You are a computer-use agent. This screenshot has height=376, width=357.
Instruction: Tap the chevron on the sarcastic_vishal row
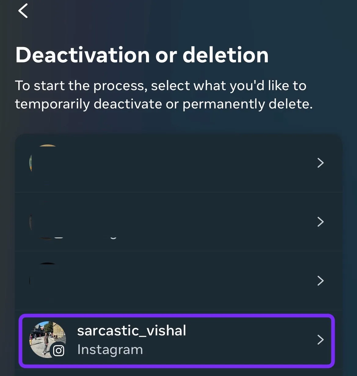[x=320, y=340]
